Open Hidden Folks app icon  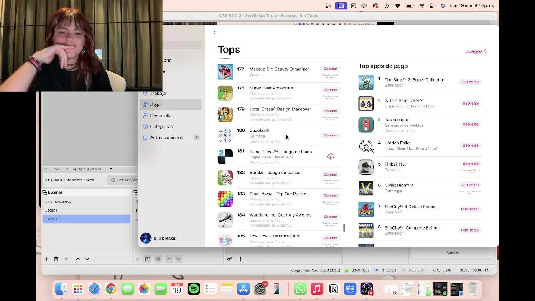point(366,145)
